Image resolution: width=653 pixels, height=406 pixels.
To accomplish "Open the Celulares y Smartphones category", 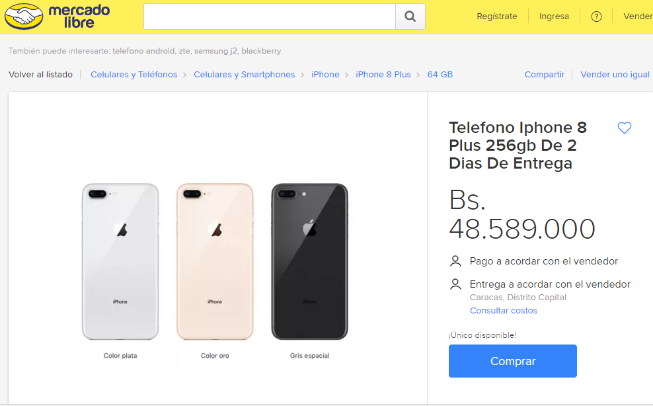I will [244, 75].
